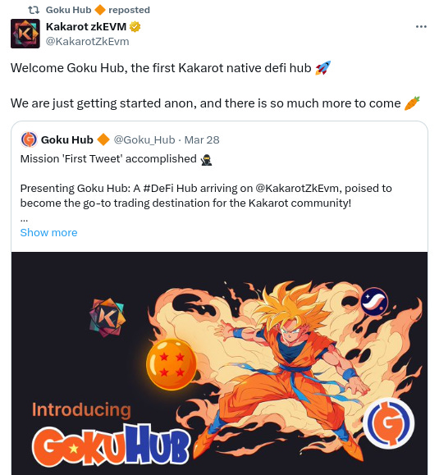Open the @KakarotZkEvm handle link
The width and height of the screenshot is (439, 475).
coord(87,42)
